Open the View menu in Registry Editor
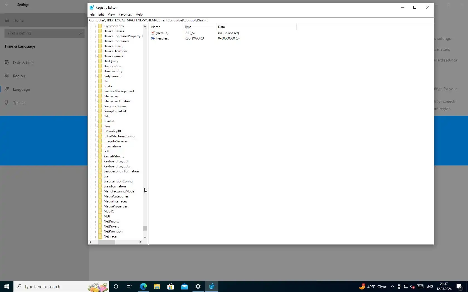The width and height of the screenshot is (468, 292). (x=111, y=14)
